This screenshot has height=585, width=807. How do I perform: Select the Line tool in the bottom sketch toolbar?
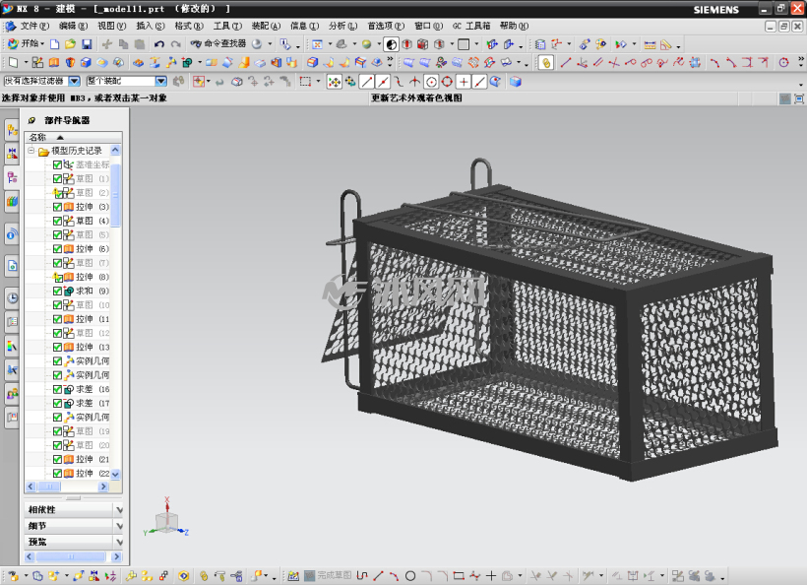(378, 576)
